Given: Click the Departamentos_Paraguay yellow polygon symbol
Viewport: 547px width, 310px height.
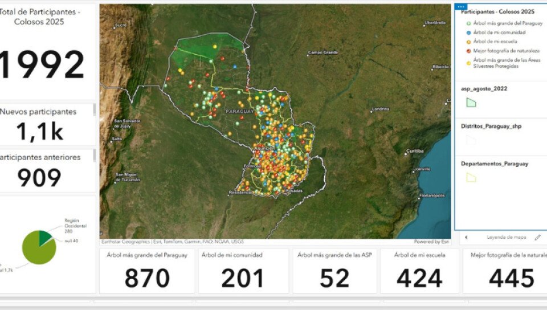Looking at the screenshot, I should [x=471, y=177].
